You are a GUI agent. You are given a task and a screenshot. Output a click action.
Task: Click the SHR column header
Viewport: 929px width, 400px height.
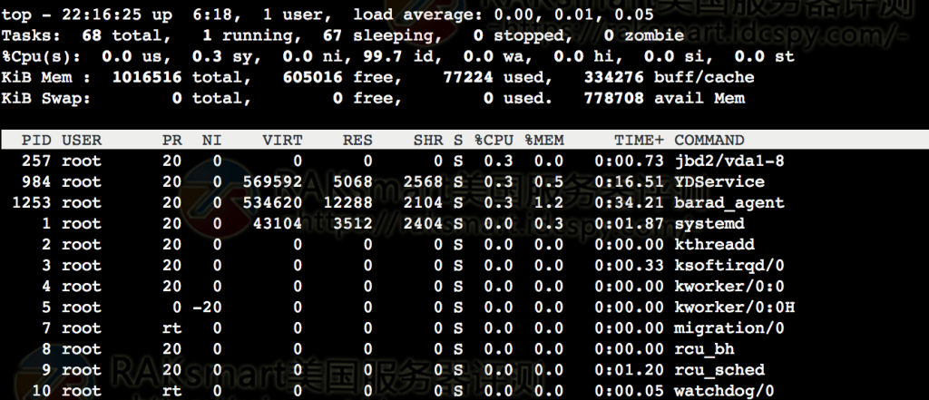click(428, 141)
